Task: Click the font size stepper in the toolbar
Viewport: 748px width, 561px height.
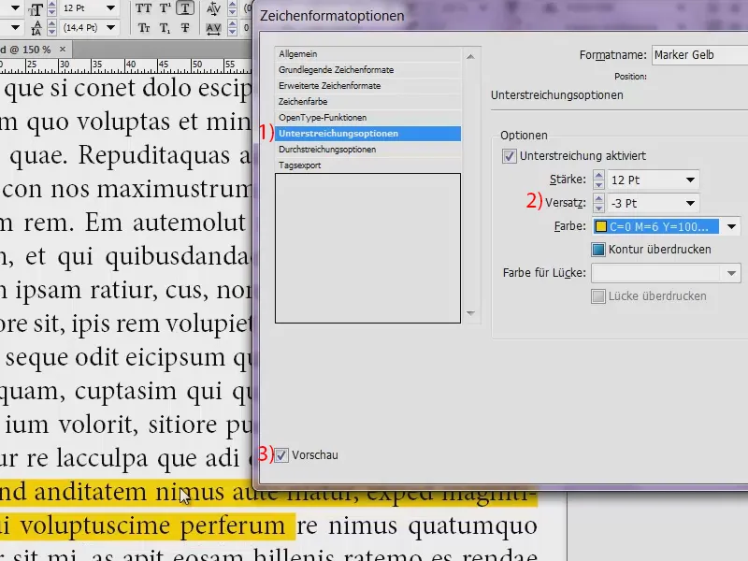Action: (52, 8)
